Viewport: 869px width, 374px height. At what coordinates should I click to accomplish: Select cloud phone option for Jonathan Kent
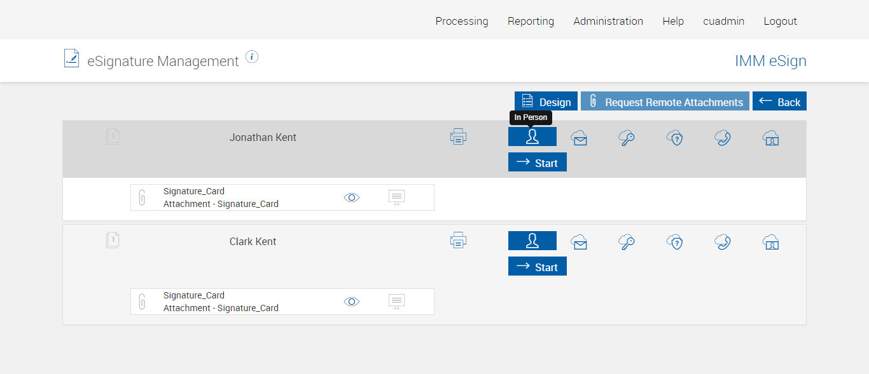click(722, 138)
